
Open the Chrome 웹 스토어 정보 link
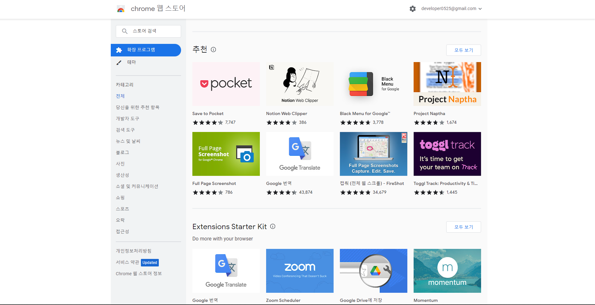pyautogui.click(x=139, y=273)
